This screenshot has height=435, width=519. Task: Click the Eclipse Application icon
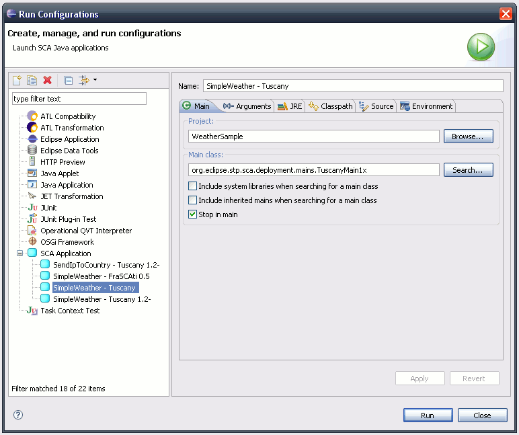point(32,139)
